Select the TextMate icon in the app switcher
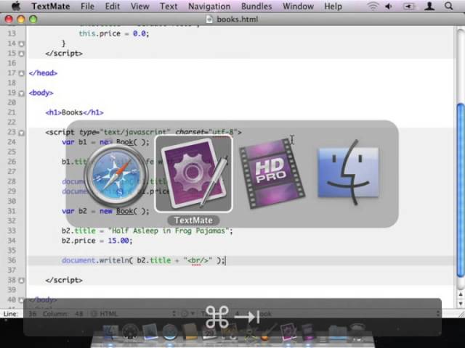465x348 pixels. coord(194,174)
